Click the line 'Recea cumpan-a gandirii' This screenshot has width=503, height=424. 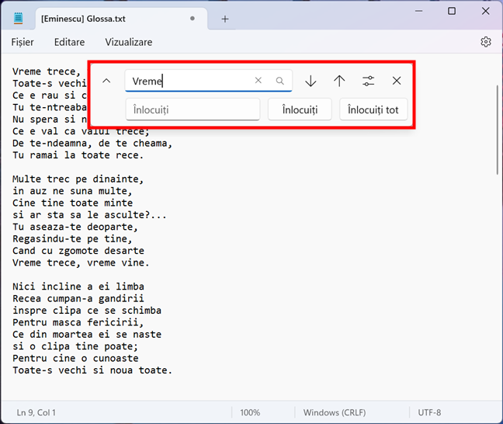click(78, 298)
